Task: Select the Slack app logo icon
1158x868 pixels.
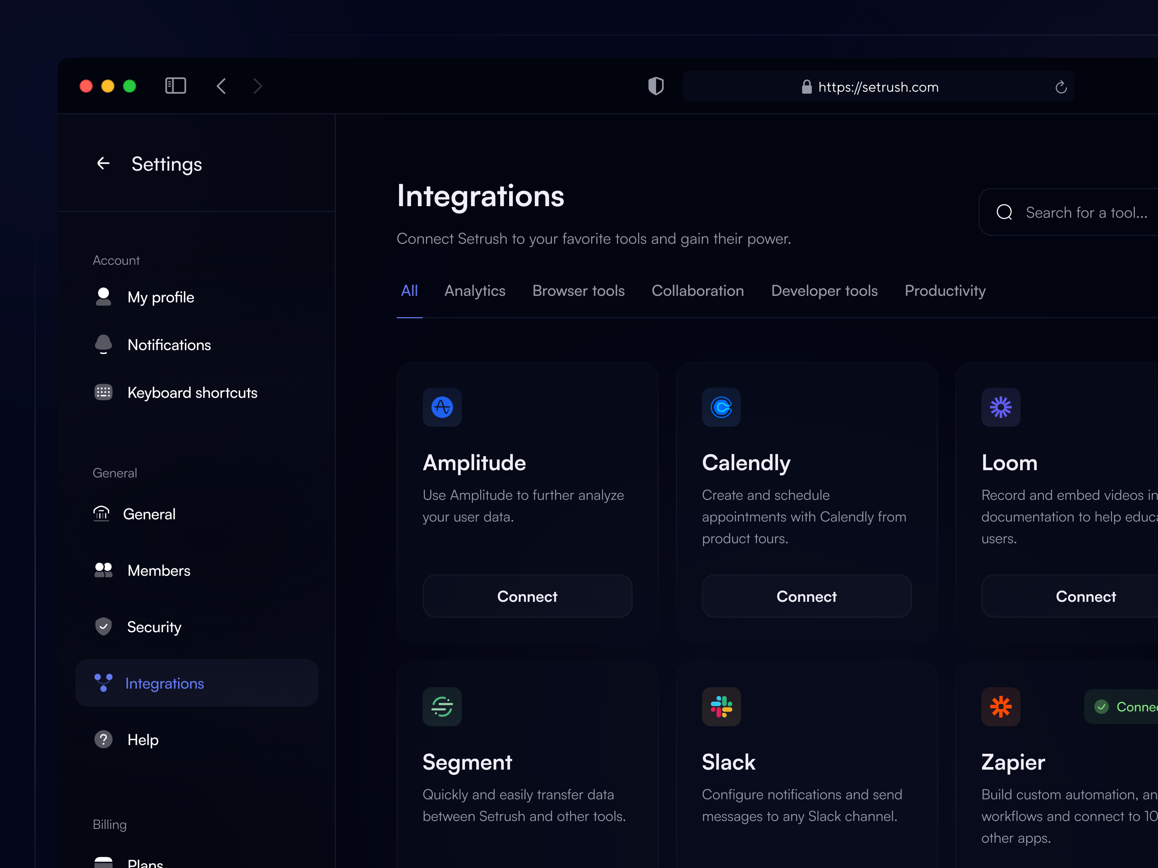Action: [x=721, y=707]
